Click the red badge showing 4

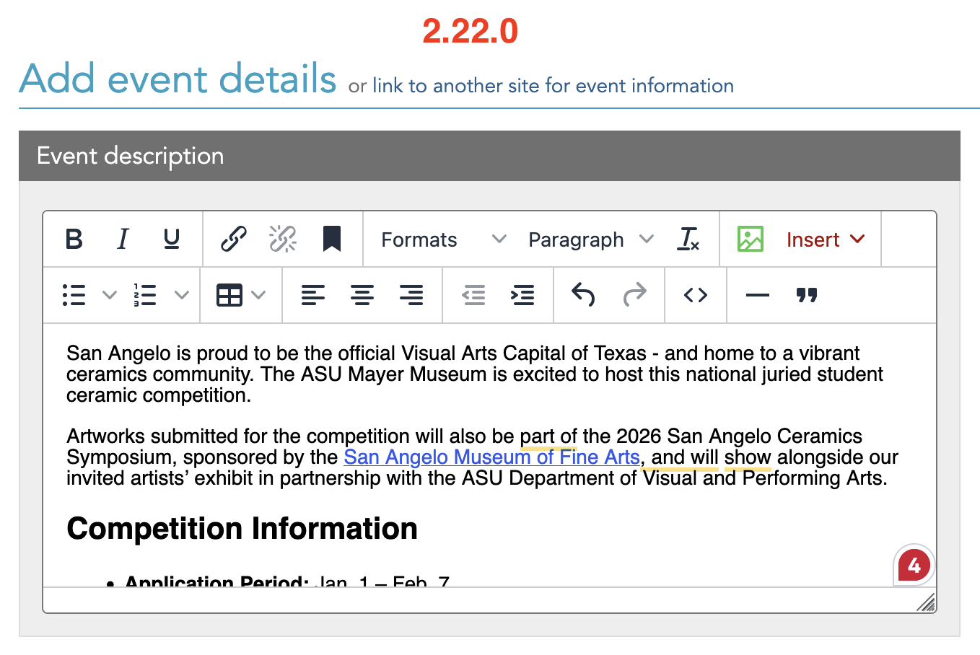click(x=914, y=566)
